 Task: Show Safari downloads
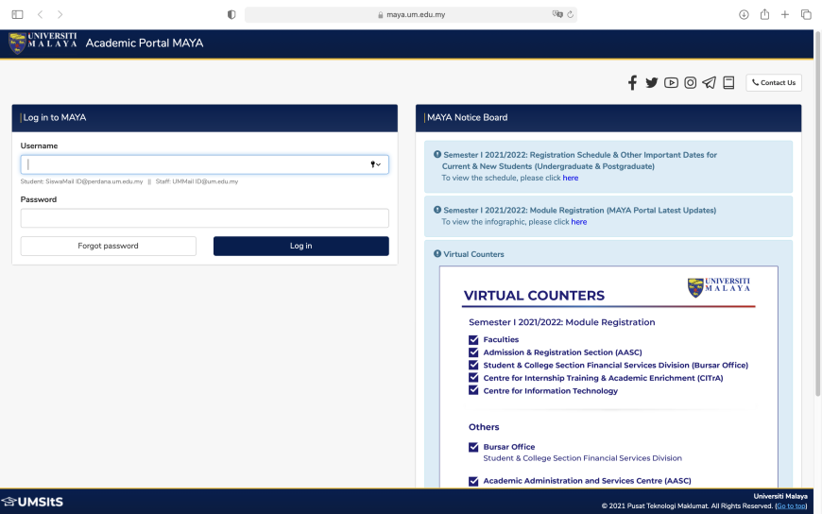744,14
